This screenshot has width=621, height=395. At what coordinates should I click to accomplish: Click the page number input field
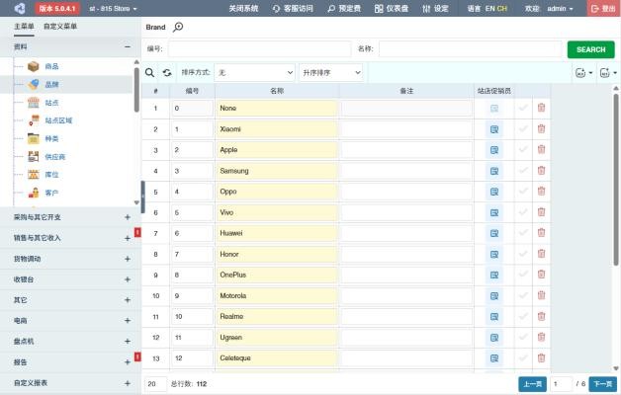pyautogui.click(x=561, y=384)
